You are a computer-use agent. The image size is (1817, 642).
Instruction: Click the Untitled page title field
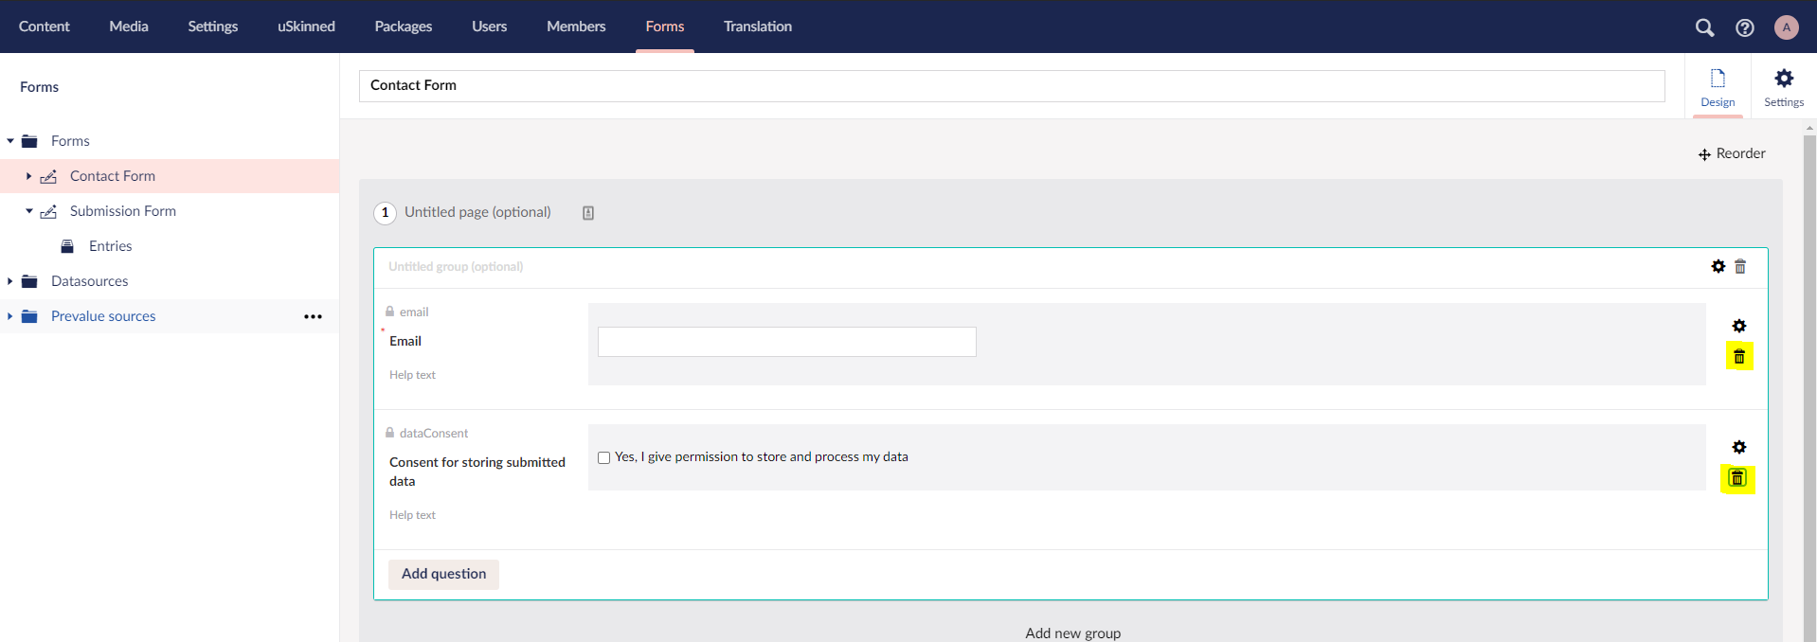pyautogui.click(x=477, y=212)
